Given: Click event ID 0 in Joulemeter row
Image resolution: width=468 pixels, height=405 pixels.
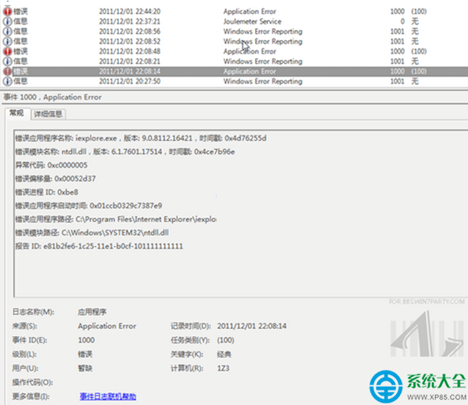Looking at the screenshot, I should coord(402,21).
